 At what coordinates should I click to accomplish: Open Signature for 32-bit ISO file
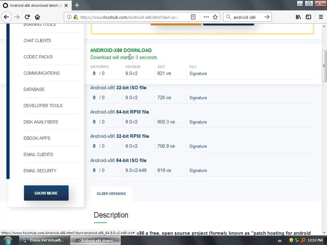(198, 98)
